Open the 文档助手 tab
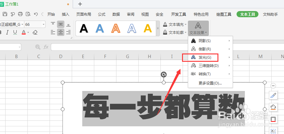284x134 pixels. [x=270, y=14]
